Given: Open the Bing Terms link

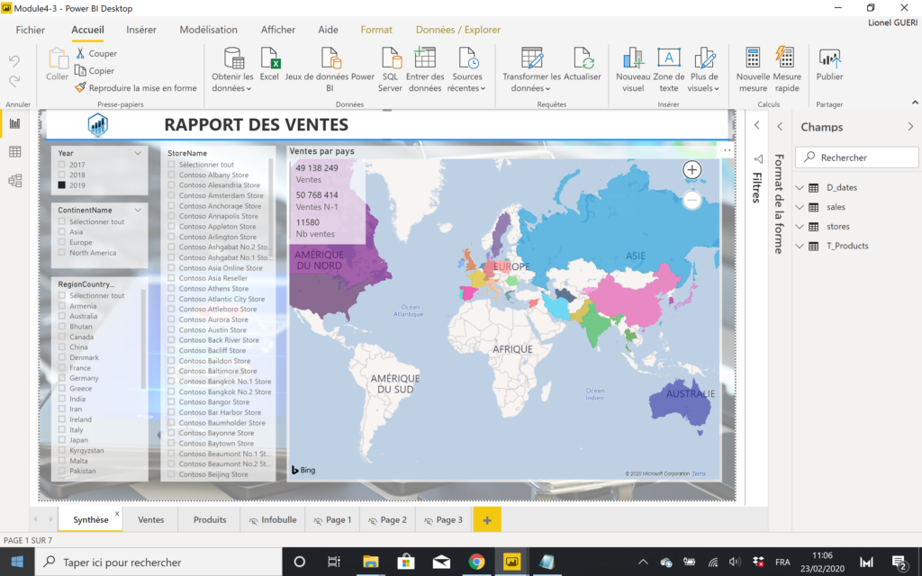Looking at the screenshot, I should (x=699, y=473).
